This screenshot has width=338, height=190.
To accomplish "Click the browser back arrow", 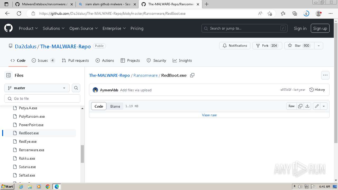I will pos(7,13).
